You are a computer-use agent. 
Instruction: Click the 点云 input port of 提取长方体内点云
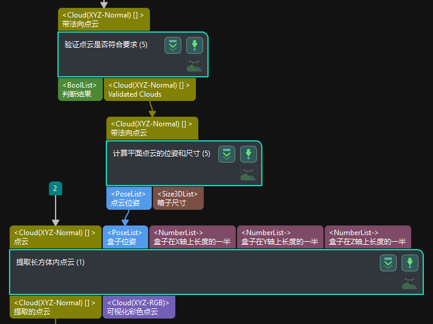[x=56, y=237]
